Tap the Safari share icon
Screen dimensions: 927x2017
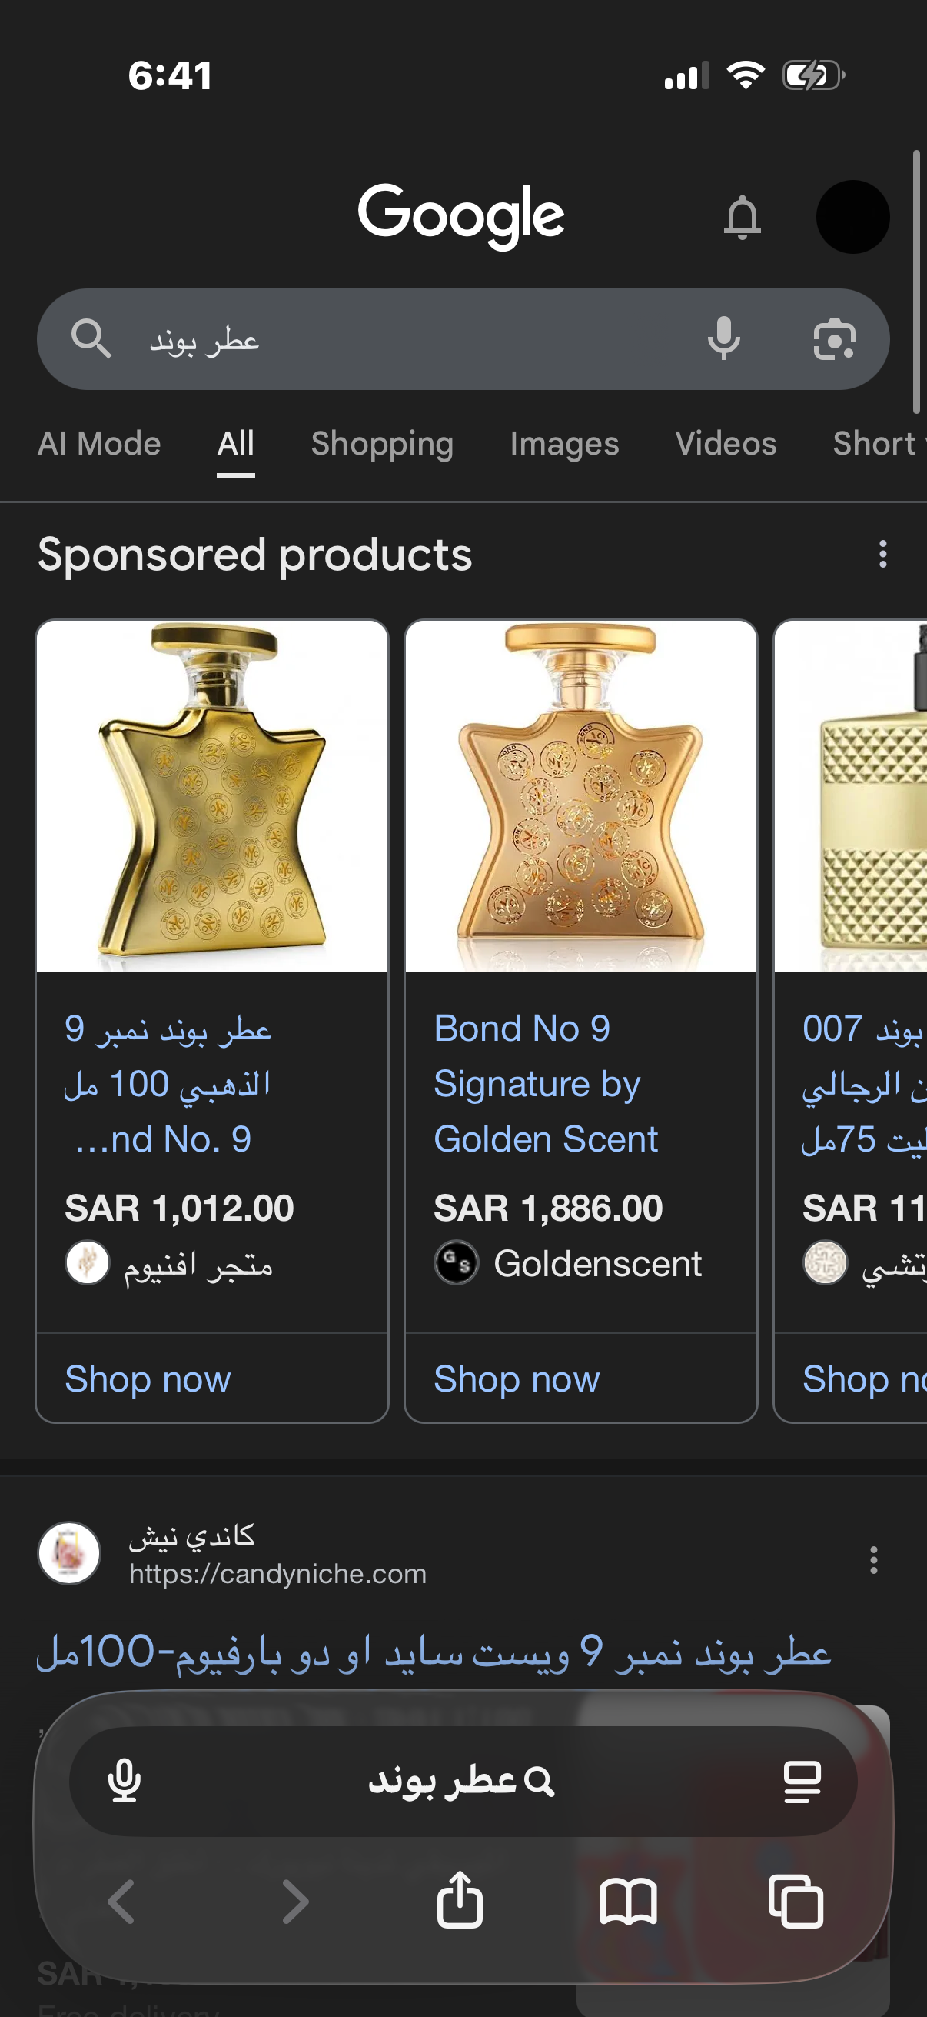(x=459, y=1899)
